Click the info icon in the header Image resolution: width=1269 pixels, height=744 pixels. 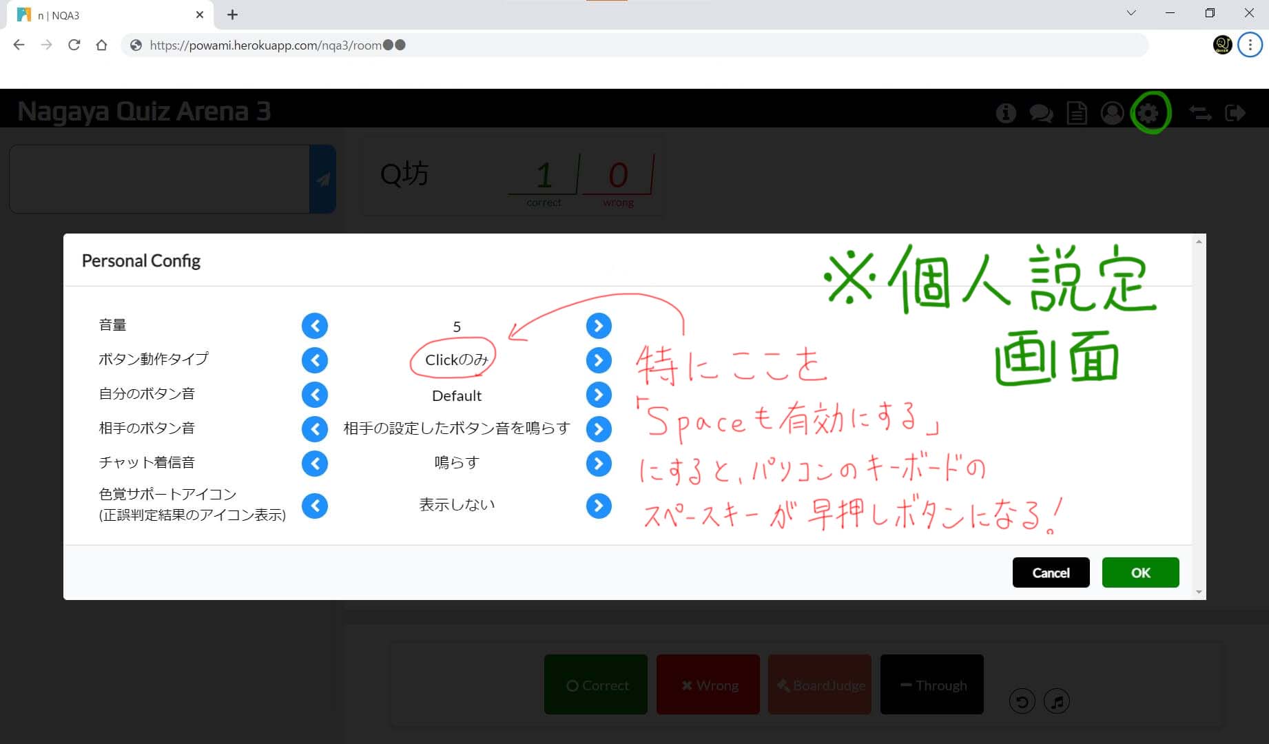pos(1006,113)
